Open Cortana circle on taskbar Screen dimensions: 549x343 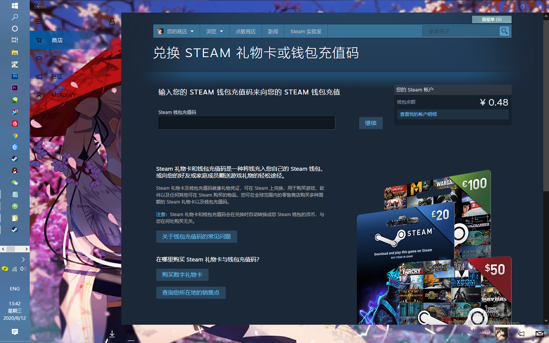(x=15, y=29)
